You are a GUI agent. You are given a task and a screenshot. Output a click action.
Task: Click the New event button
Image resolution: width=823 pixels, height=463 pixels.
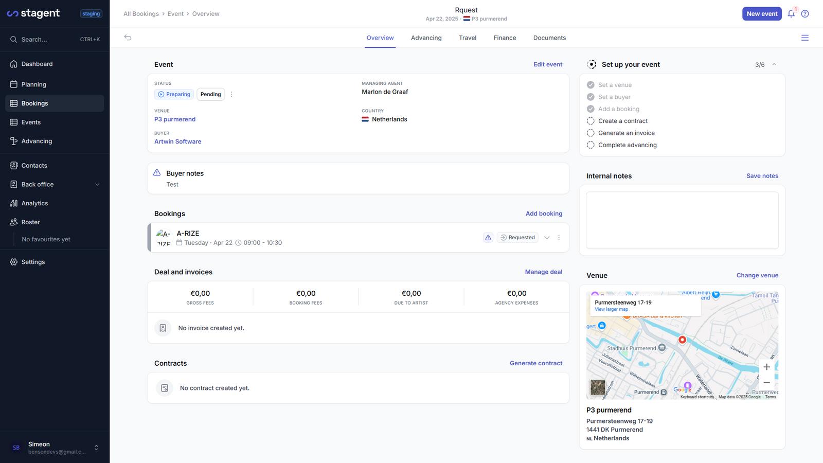(762, 14)
